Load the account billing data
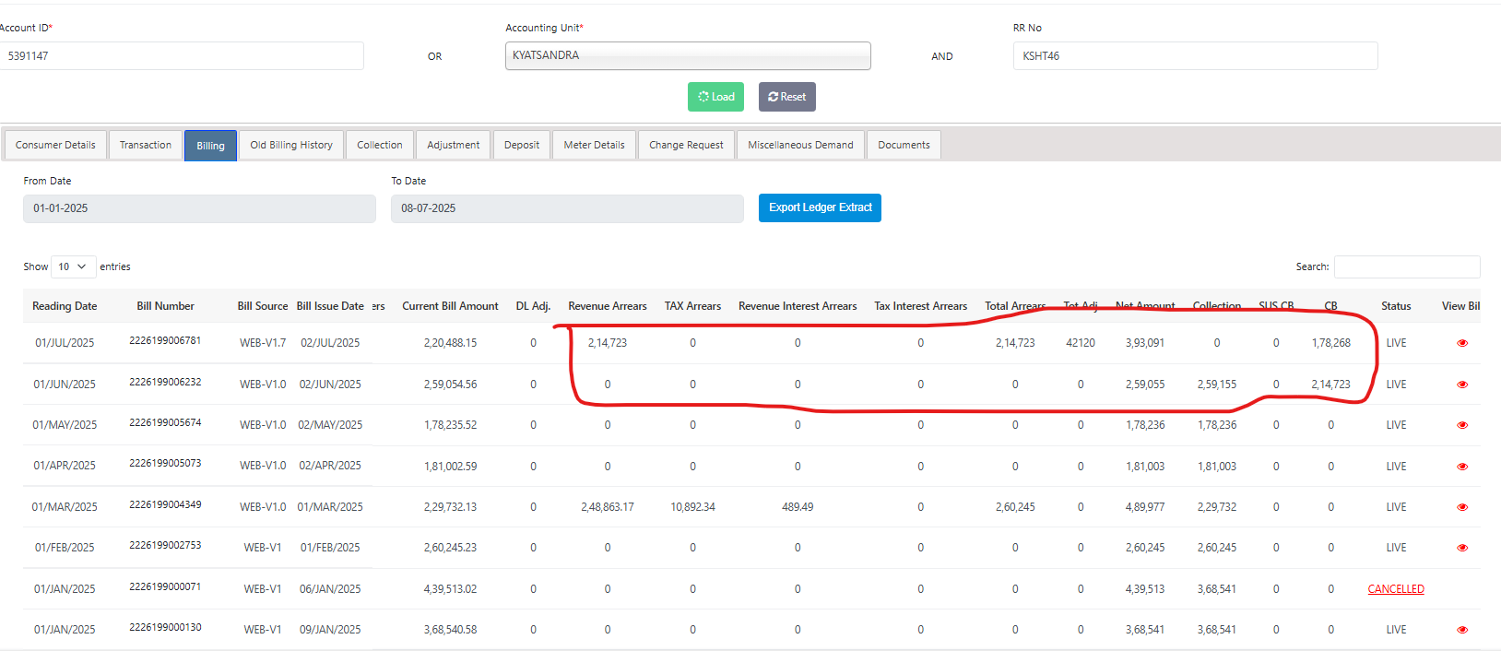 click(x=715, y=97)
